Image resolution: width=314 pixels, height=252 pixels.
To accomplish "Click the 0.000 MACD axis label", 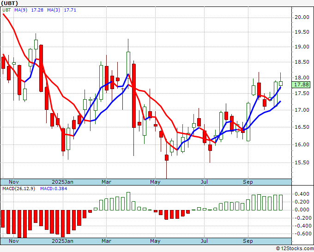I will pos(302,210).
